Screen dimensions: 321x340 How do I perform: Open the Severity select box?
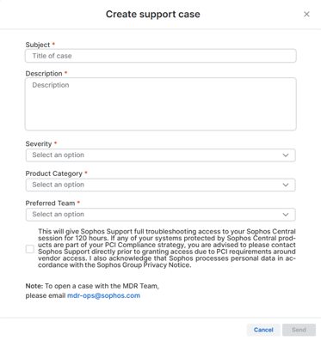pyautogui.click(x=161, y=155)
